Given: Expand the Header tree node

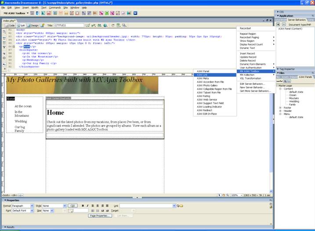Looking at the screenshot, I should click(x=280, y=111).
